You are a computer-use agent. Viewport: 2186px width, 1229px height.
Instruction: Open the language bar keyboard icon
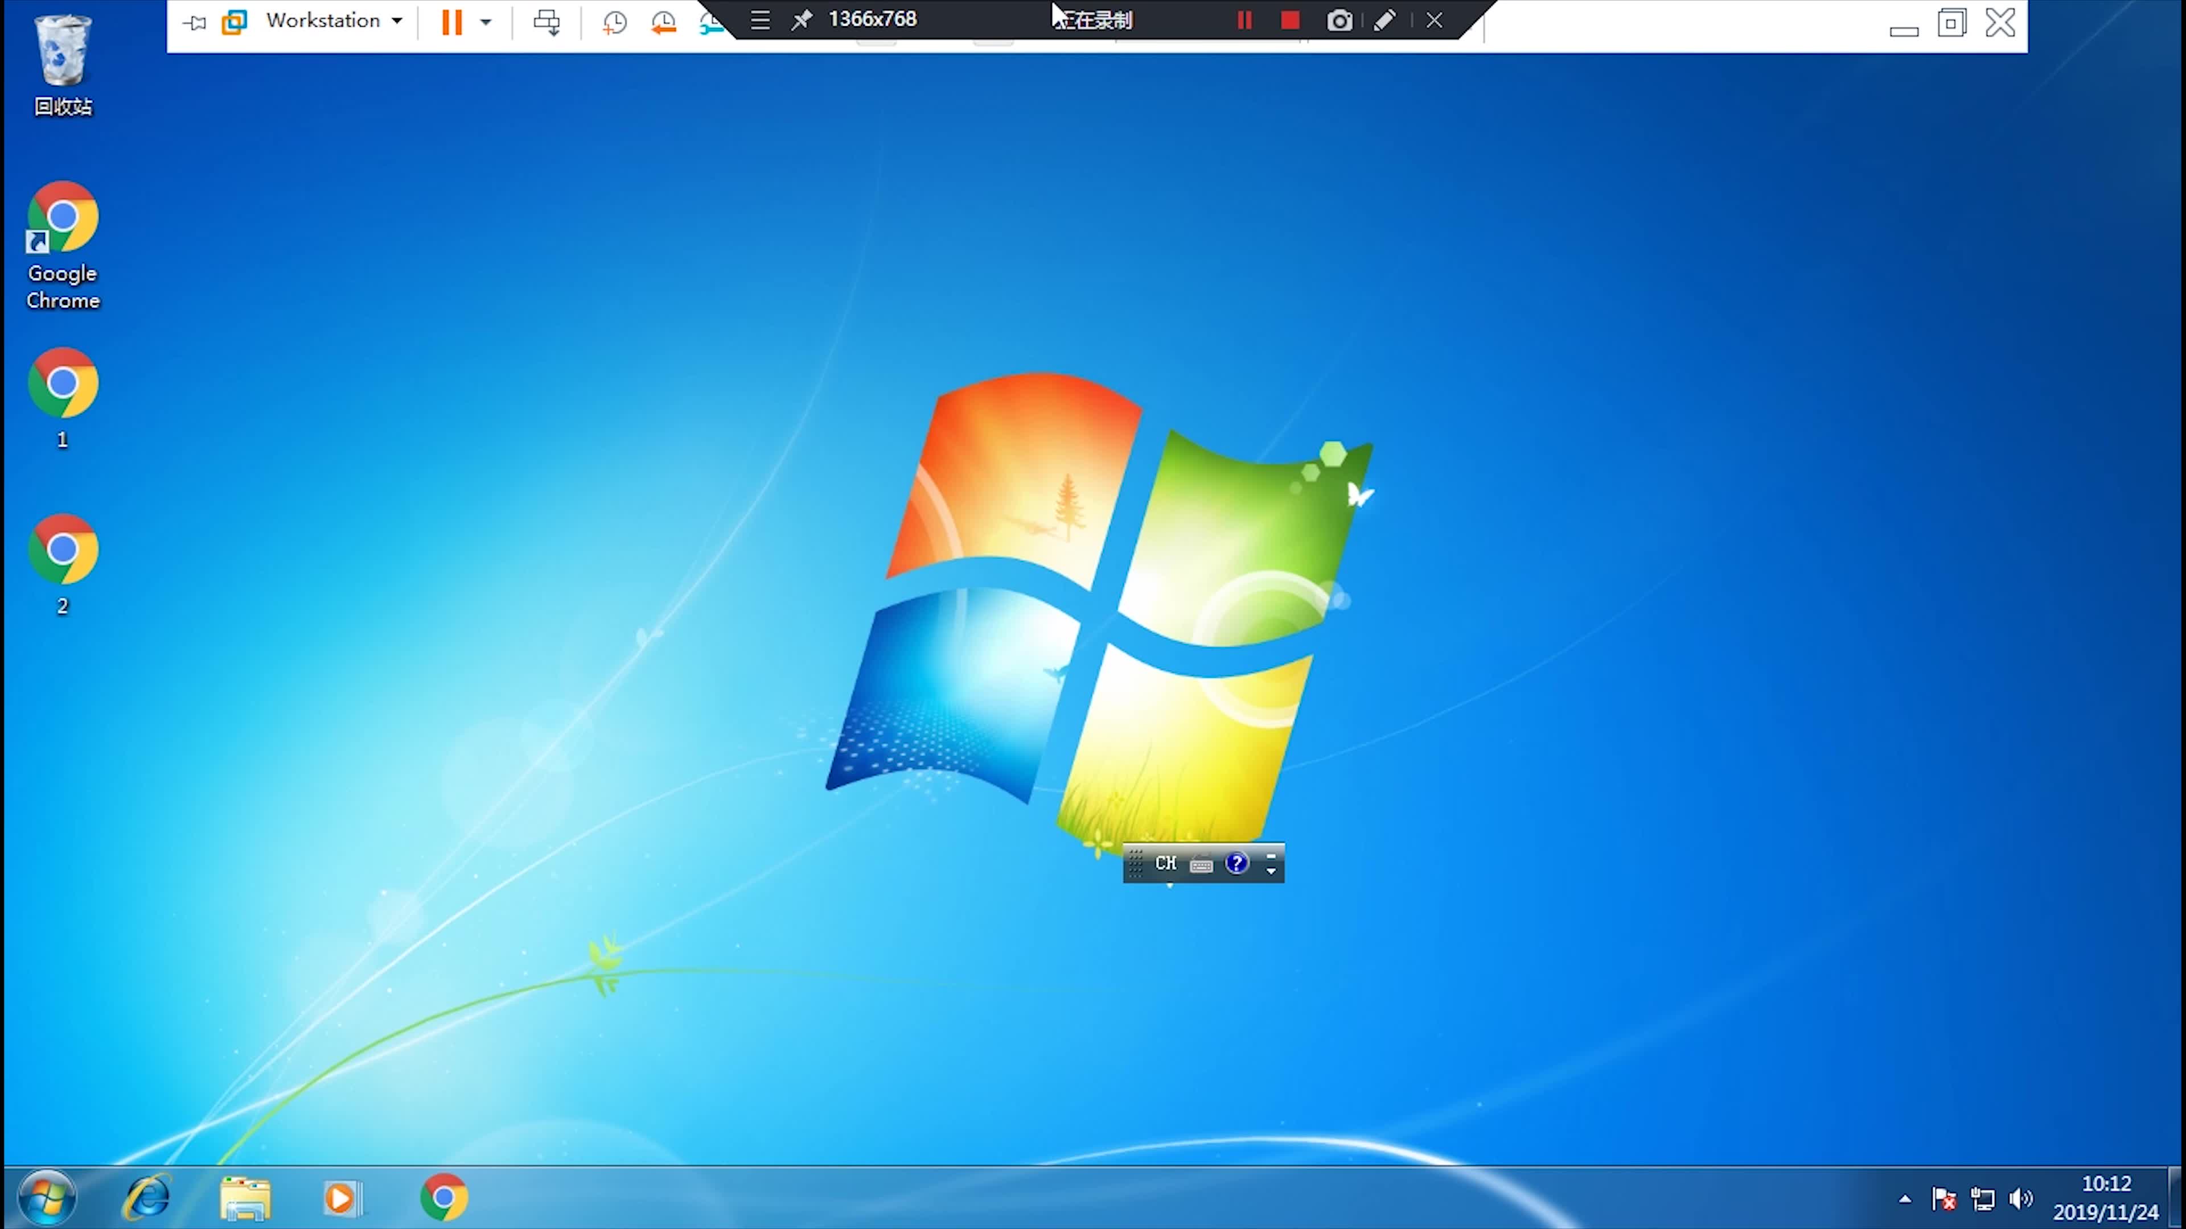tap(1201, 864)
